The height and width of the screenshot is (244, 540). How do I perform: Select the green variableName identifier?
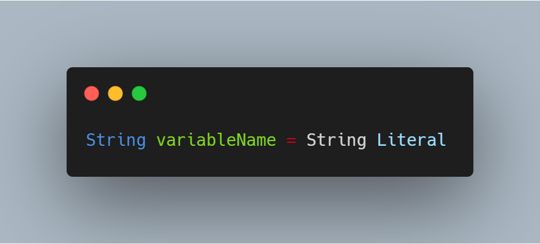216,140
